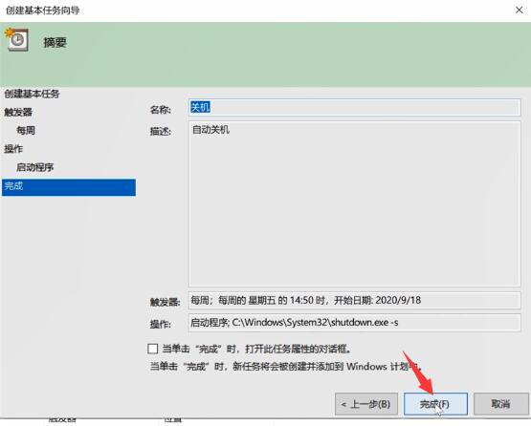
Task: Cancel the wizard with 取消 button
Action: coord(500,404)
